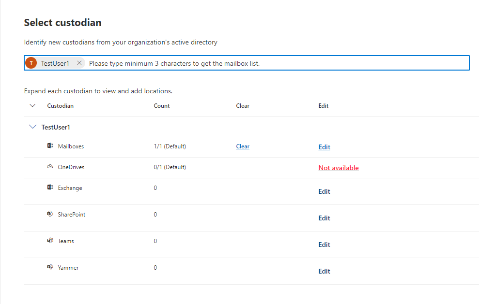This screenshot has width=479, height=304.
Task: Edit the Yammer location
Action: point(324,271)
